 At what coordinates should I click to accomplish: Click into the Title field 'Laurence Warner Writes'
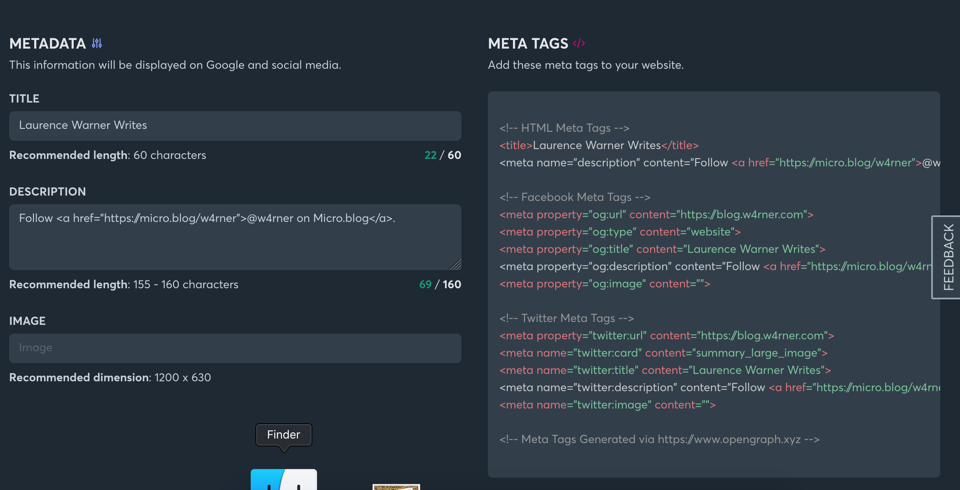(x=235, y=126)
